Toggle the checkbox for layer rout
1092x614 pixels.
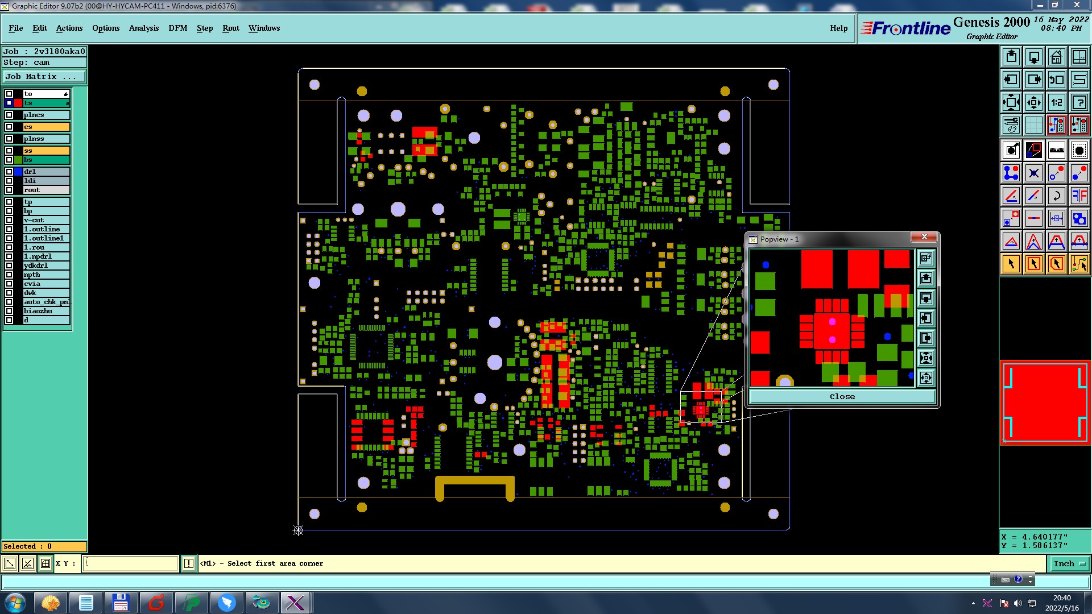click(x=9, y=190)
